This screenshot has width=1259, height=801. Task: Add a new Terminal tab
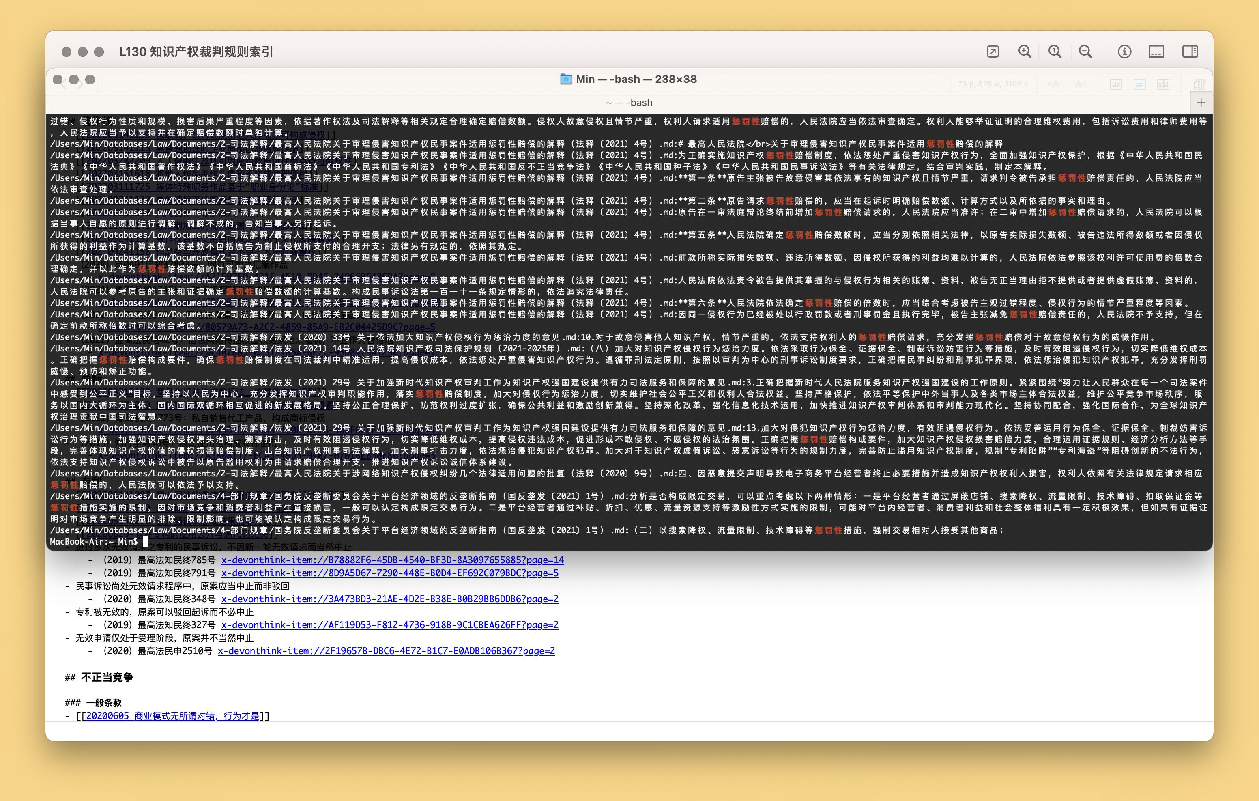pos(1201,103)
